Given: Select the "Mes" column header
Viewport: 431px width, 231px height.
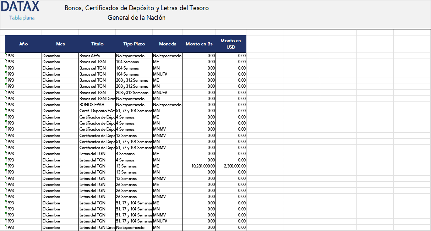Looking at the screenshot, I should (x=60, y=44).
